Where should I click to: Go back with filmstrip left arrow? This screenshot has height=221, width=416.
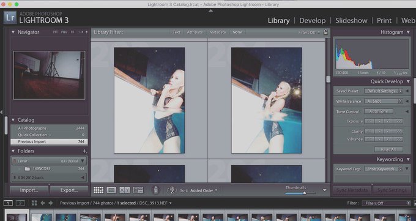coord(42,203)
